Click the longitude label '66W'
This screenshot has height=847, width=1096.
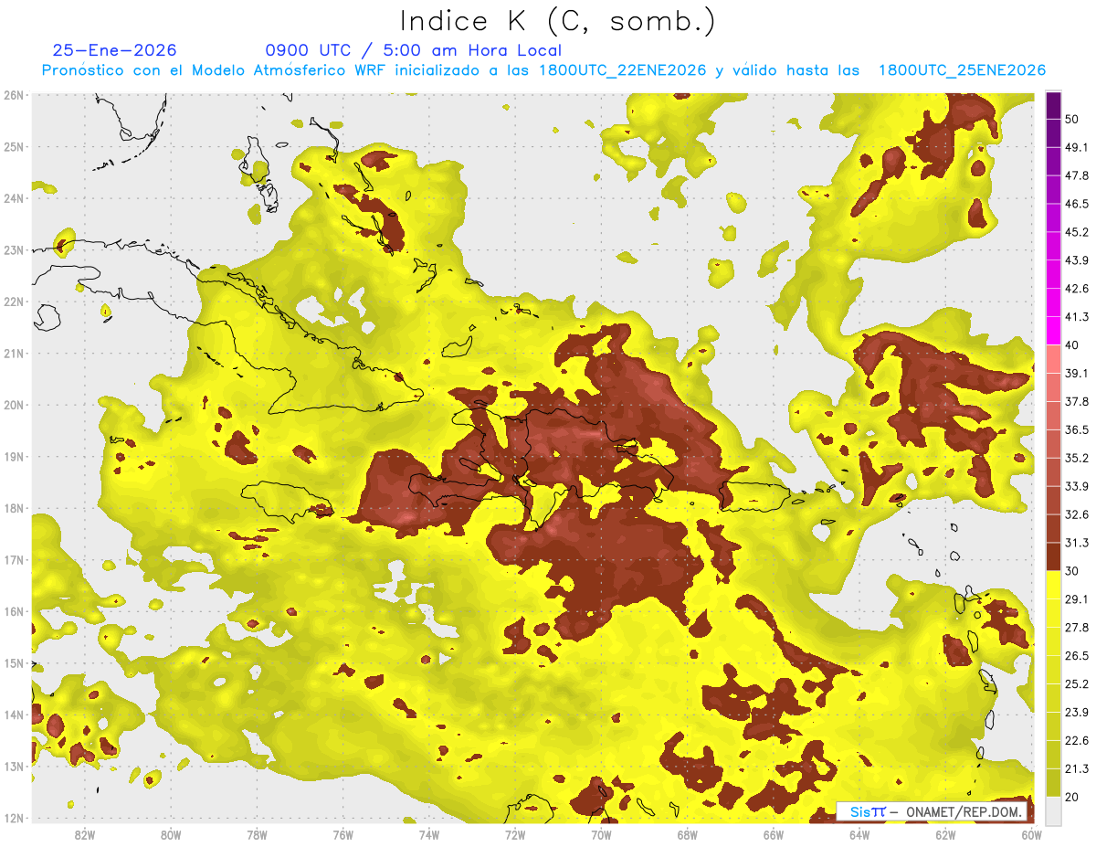[774, 835]
